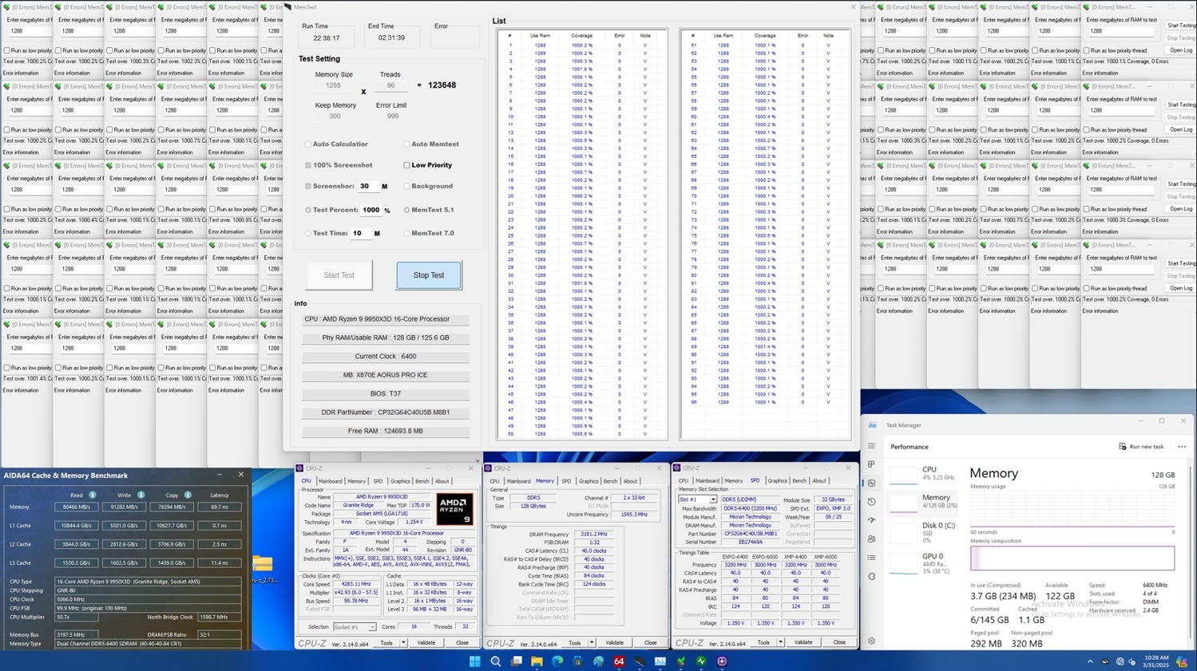Select Performance page icon in Task Manager sidebar
The image size is (1197, 671).
(x=871, y=483)
